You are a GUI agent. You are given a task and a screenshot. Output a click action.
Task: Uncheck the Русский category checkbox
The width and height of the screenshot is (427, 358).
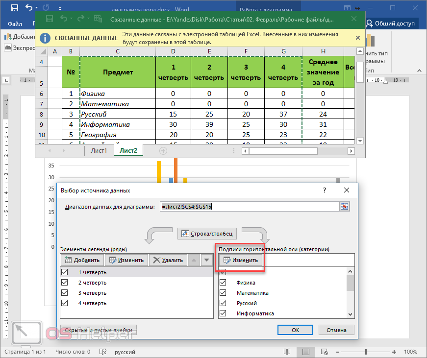pyautogui.click(x=223, y=303)
